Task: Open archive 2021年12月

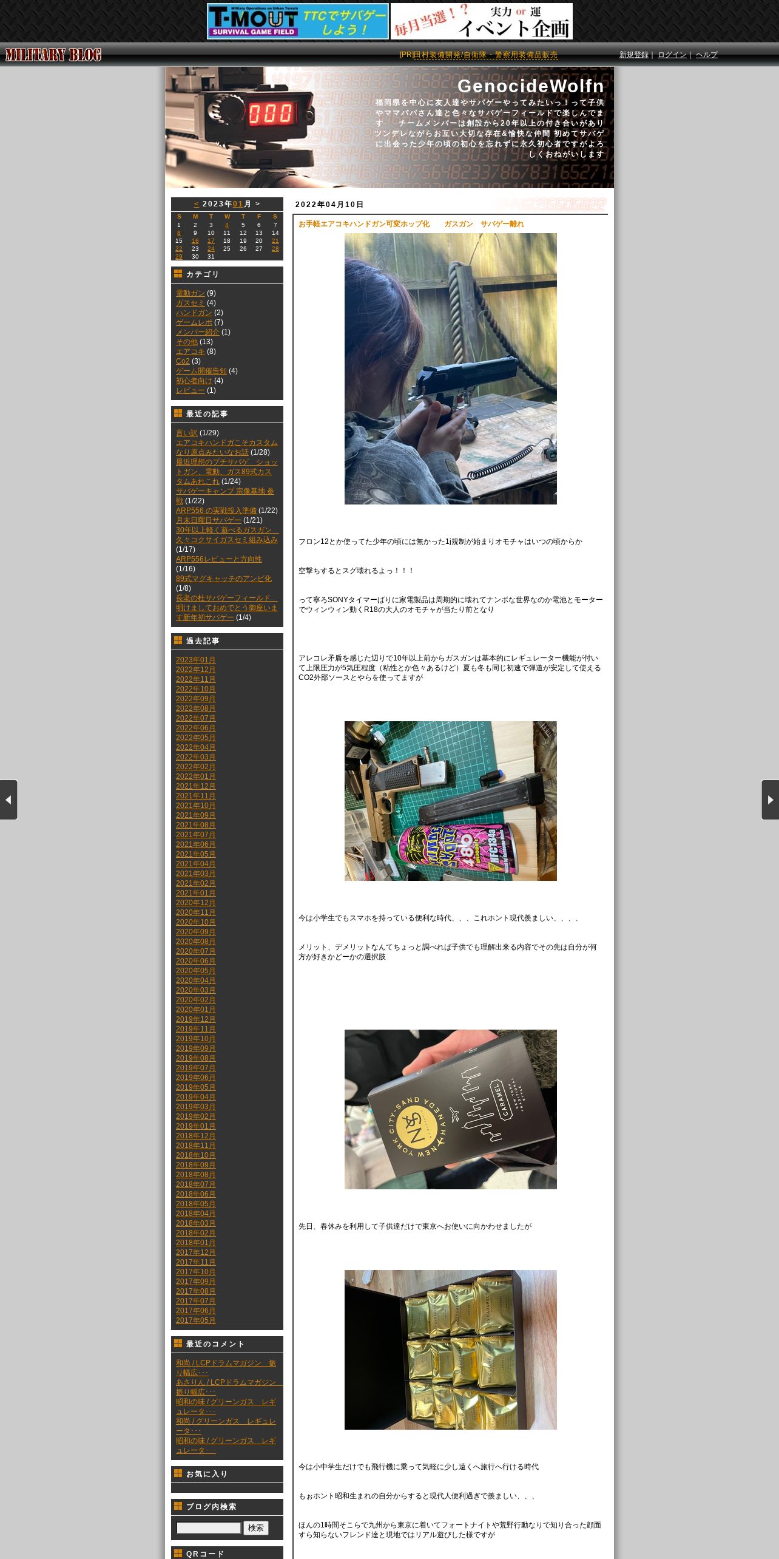Action: 196,786
